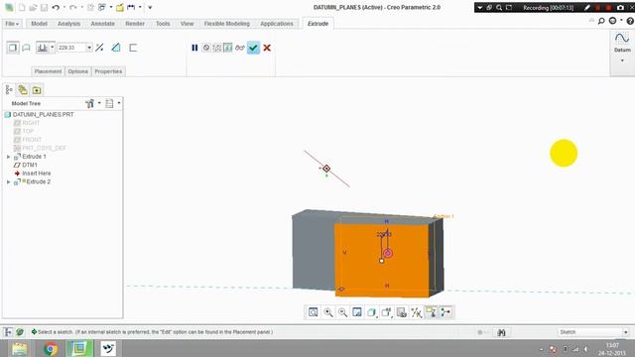
Task: Accept the extrude with green checkmark
Action: (x=254, y=48)
